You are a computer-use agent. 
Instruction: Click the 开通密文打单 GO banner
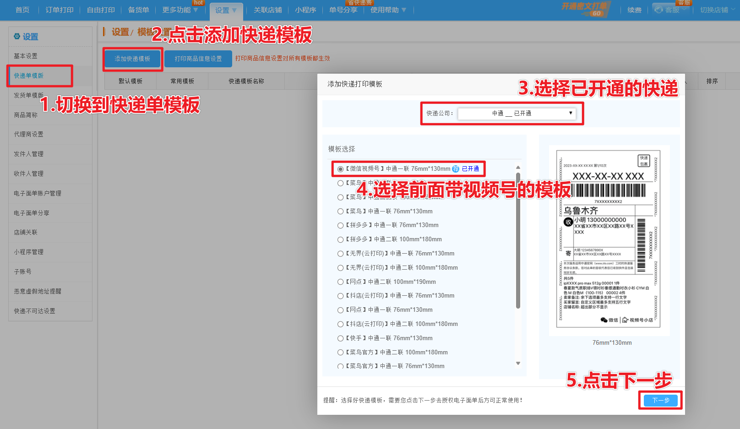[x=586, y=9]
